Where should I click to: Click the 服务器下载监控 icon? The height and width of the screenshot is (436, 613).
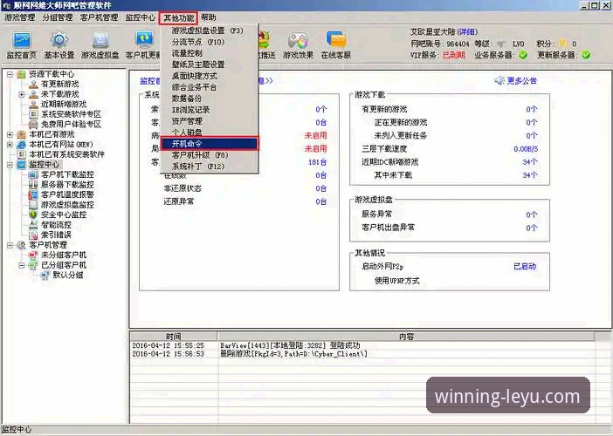click(x=34, y=185)
